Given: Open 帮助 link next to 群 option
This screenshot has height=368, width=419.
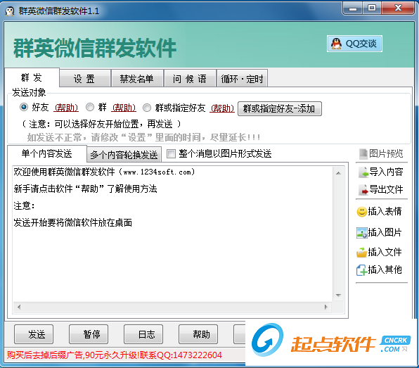Looking at the screenshot, I should 124,108.
